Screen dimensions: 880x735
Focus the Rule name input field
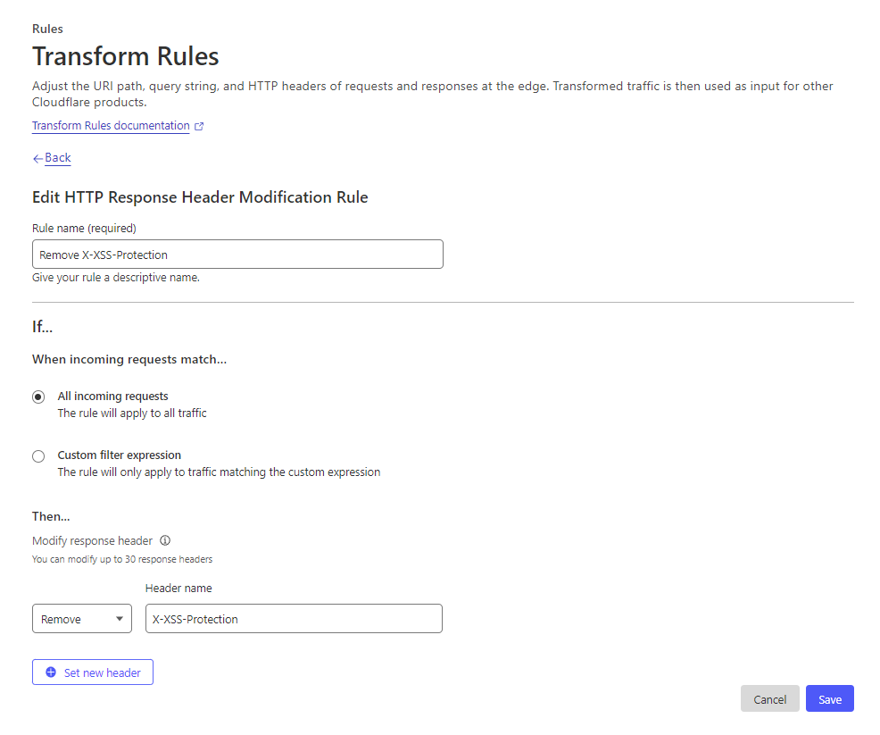coord(237,255)
